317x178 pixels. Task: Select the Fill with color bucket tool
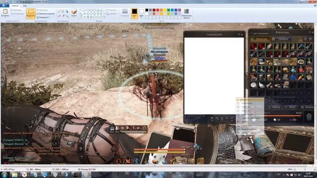coord(63,11)
